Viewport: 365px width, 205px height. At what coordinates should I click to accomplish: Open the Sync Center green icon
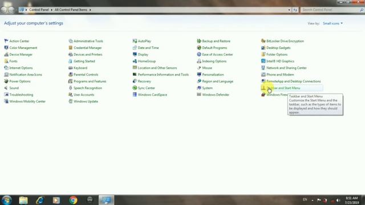click(x=135, y=88)
